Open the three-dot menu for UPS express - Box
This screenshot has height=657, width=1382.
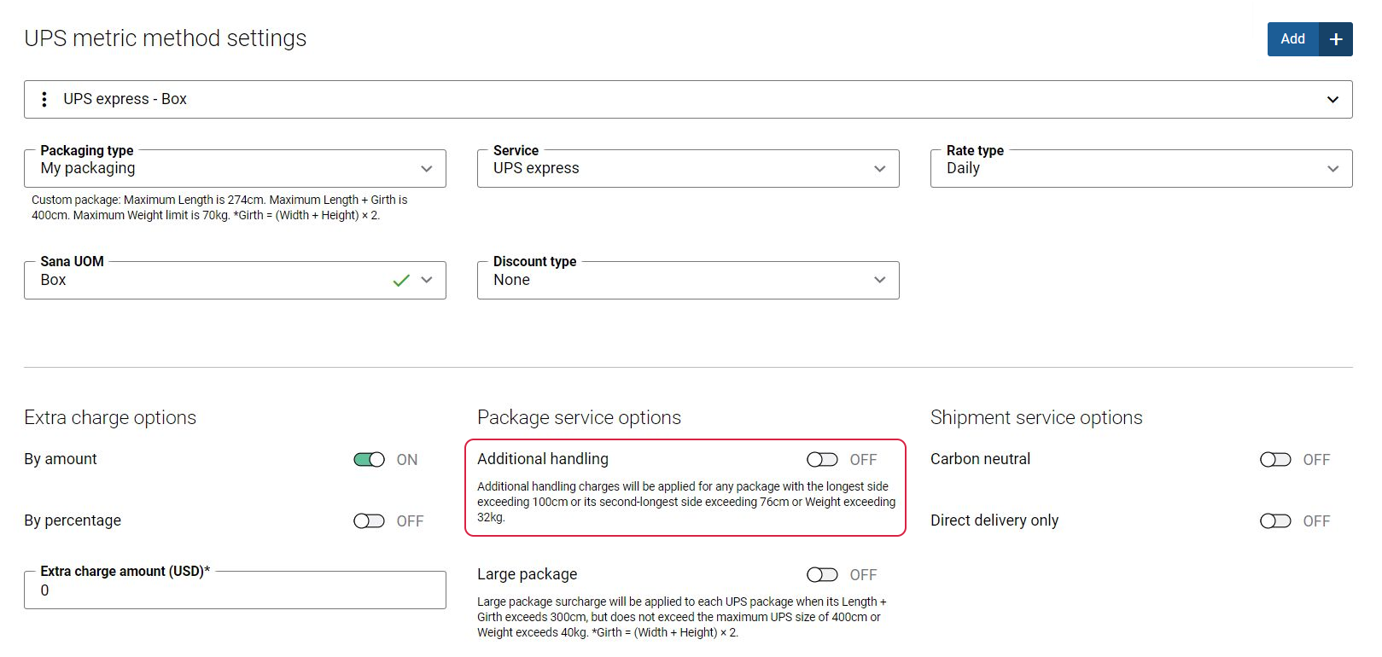(44, 100)
